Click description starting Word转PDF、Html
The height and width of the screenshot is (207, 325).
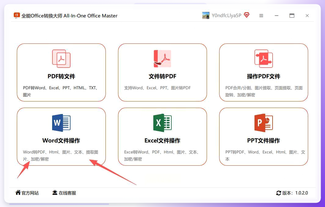tap(60, 156)
